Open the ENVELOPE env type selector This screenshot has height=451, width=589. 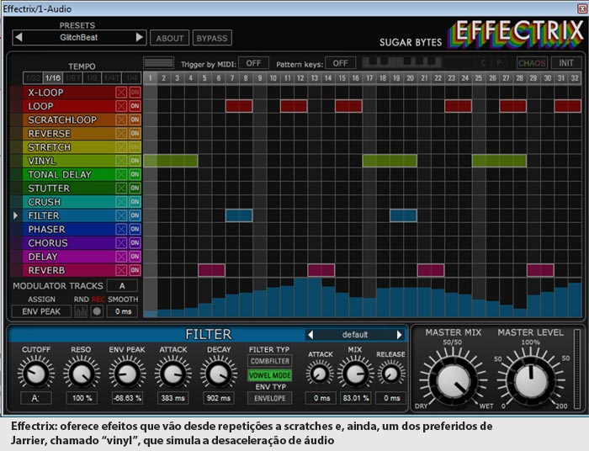(270, 398)
